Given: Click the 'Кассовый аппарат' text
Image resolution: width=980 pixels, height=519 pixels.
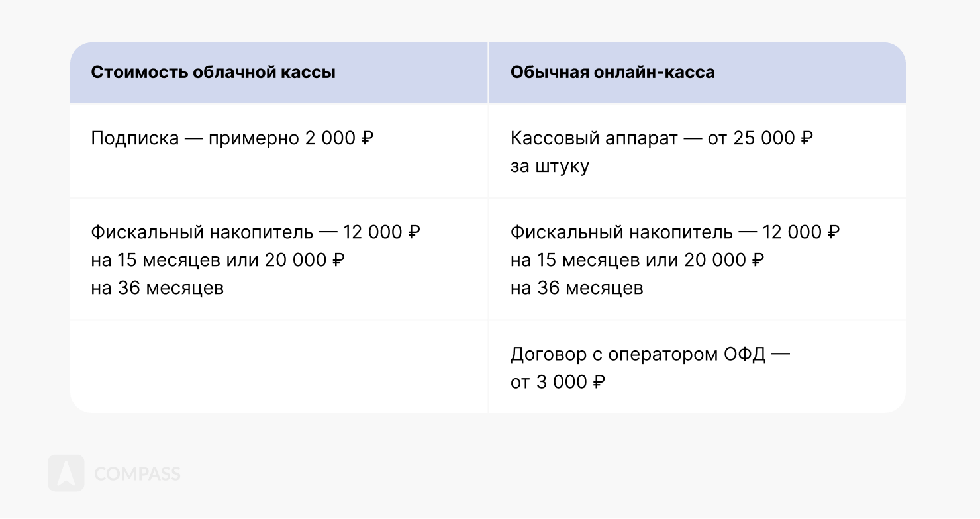Looking at the screenshot, I should [x=594, y=138].
